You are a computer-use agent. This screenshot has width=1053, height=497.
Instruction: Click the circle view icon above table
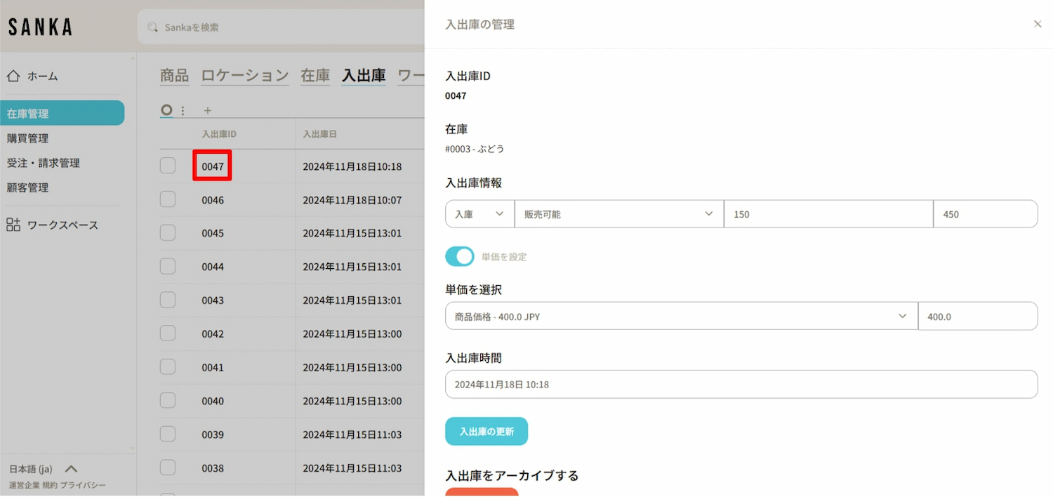point(166,110)
